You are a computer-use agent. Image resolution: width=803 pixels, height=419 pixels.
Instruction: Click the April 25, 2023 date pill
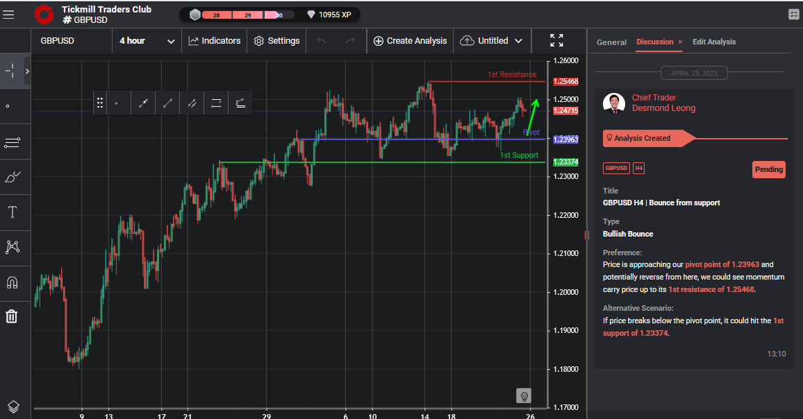pyautogui.click(x=694, y=73)
